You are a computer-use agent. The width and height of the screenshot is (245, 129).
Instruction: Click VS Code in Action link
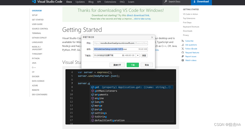(x=190, y=14)
